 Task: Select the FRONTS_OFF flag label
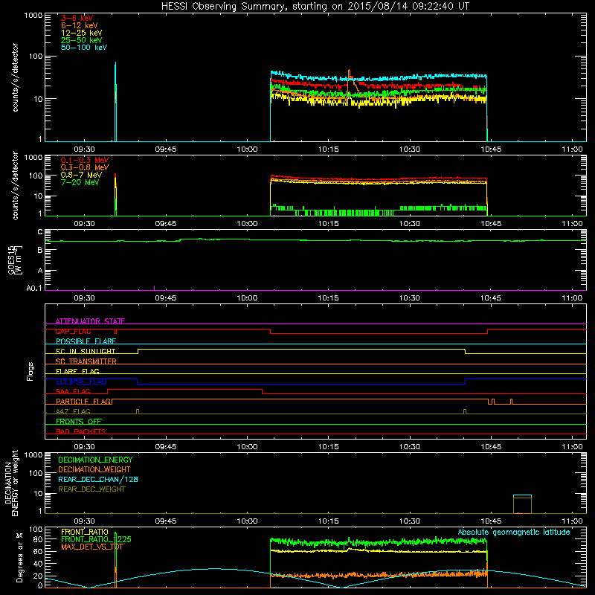(x=79, y=421)
